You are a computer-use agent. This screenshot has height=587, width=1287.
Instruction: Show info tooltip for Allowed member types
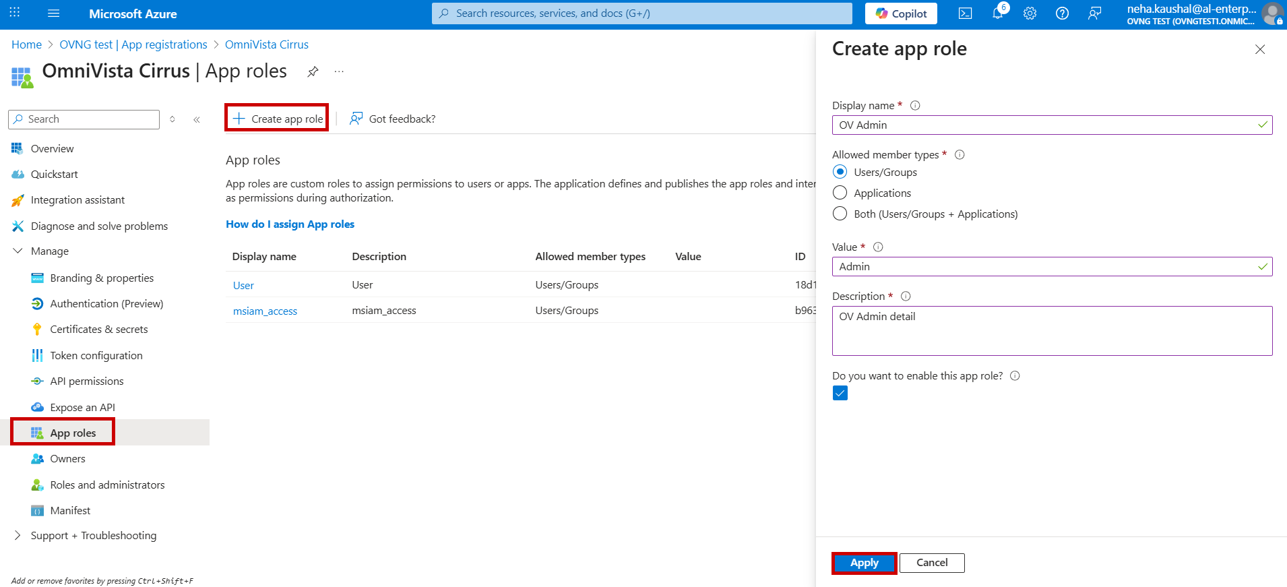pyautogui.click(x=960, y=154)
